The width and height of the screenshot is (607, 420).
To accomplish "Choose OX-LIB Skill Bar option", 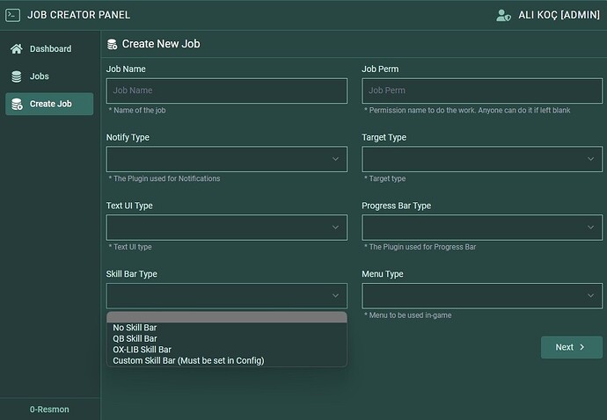I will tap(226, 350).
